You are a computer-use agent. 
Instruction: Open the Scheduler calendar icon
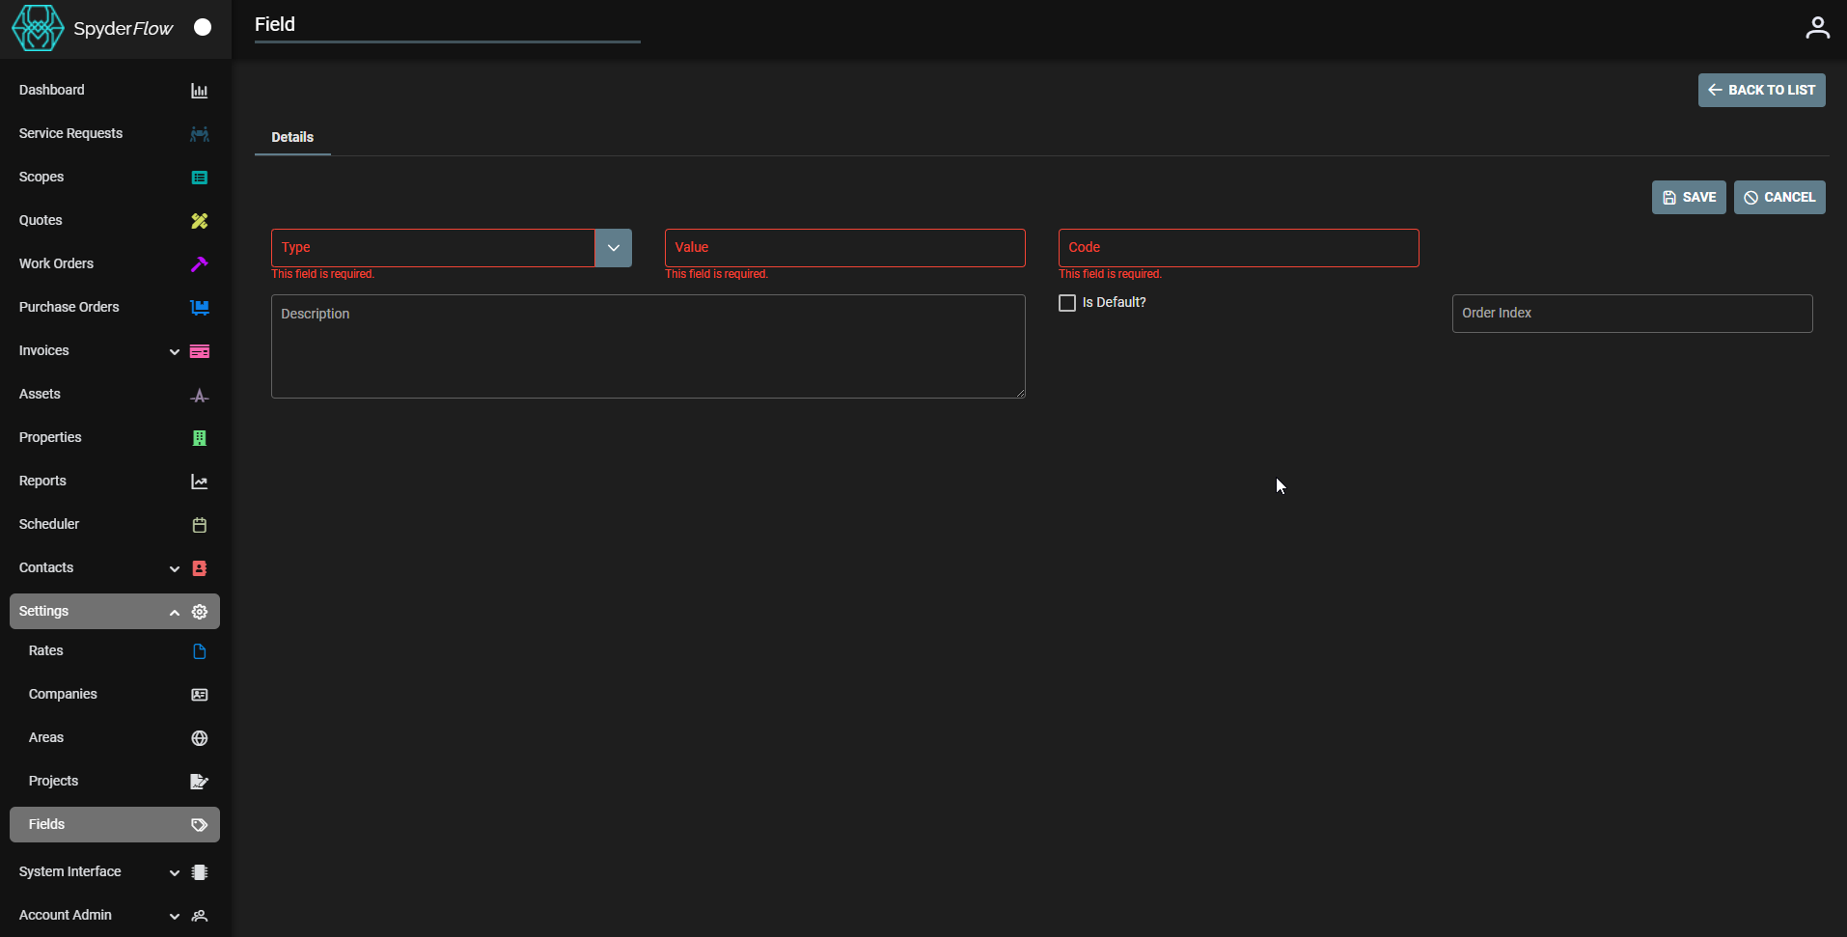pos(198,524)
